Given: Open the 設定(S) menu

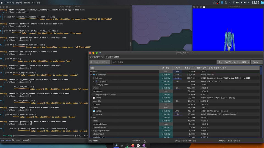Looking at the screenshot, I should pos(27,2).
